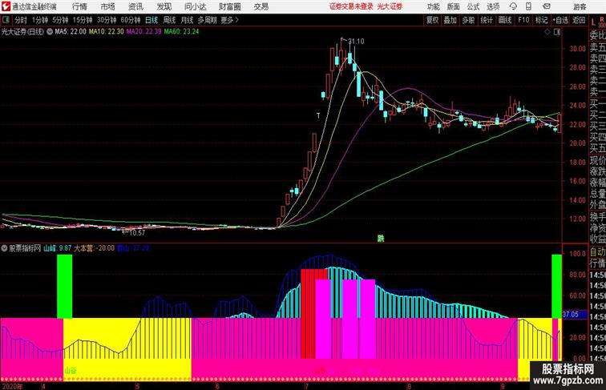
Task: Click the 大本营: -20.00 indicator label
Action: tap(95, 248)
